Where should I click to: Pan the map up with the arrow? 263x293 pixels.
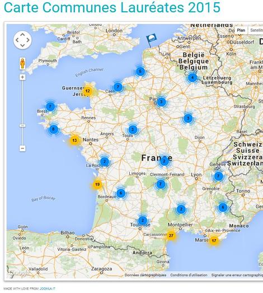(x=22, y=35)
